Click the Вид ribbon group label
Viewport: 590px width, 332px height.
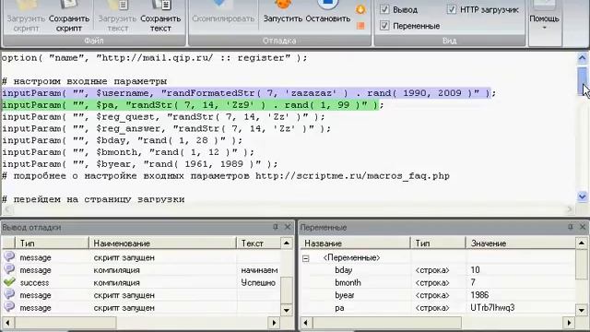[449, 41]
